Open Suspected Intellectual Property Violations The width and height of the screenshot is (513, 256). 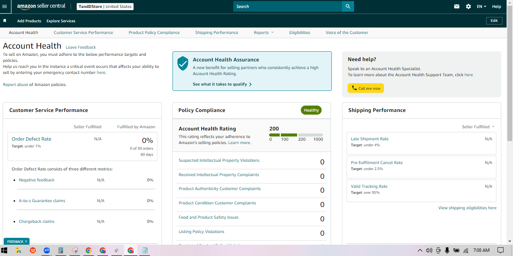click(219, 160)
